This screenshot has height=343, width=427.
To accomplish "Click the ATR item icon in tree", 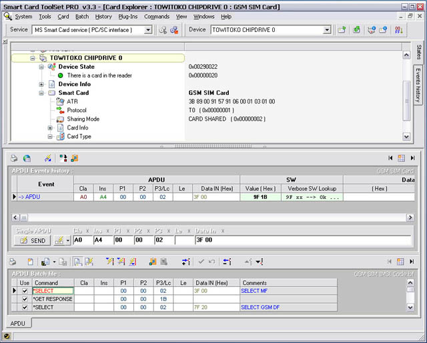I will click(x=60, y=101).
